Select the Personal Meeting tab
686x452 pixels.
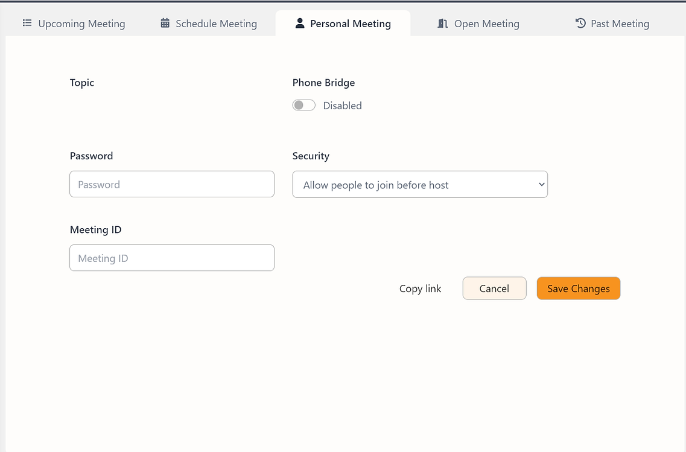343,24
